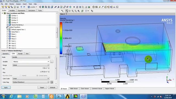Open the Animation filmstrip icon
Image resolution: width=176 pixels, height=99 pixels.
[97, 7]
